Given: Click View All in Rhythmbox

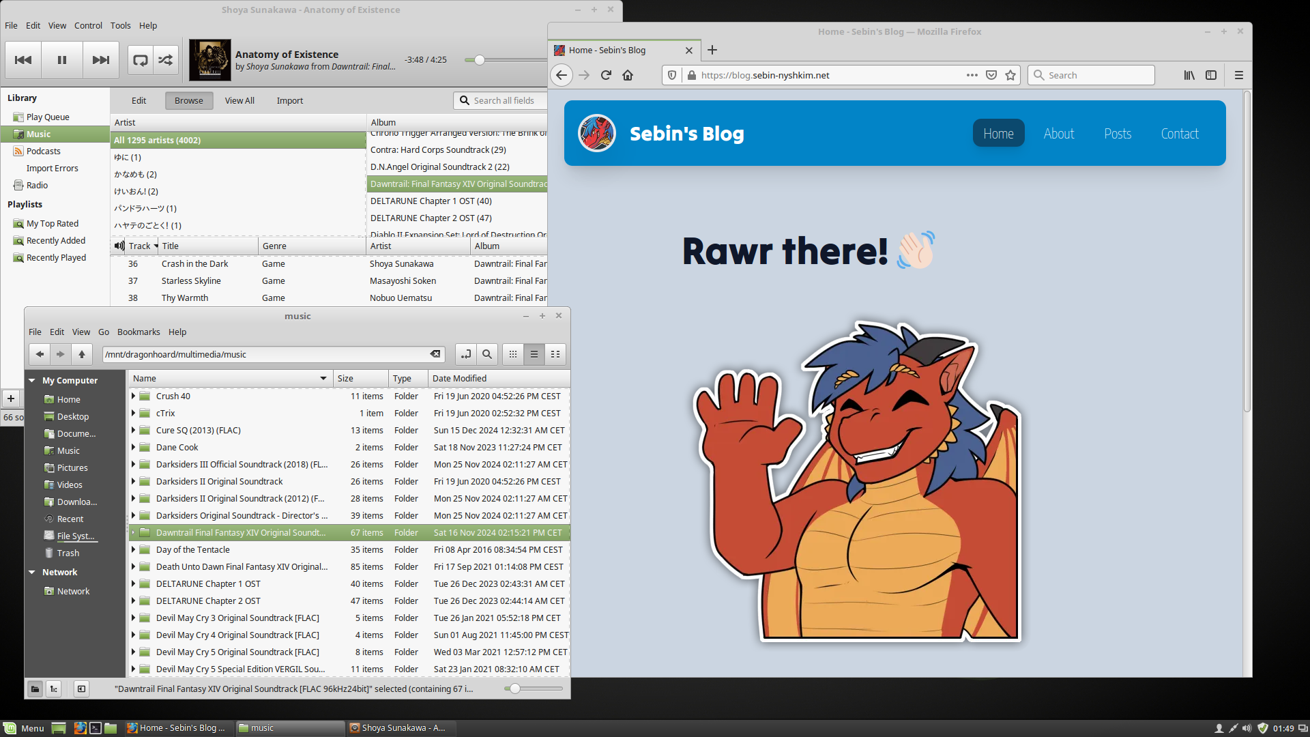Looking at the screenshot, I should (x=239, y=100).
